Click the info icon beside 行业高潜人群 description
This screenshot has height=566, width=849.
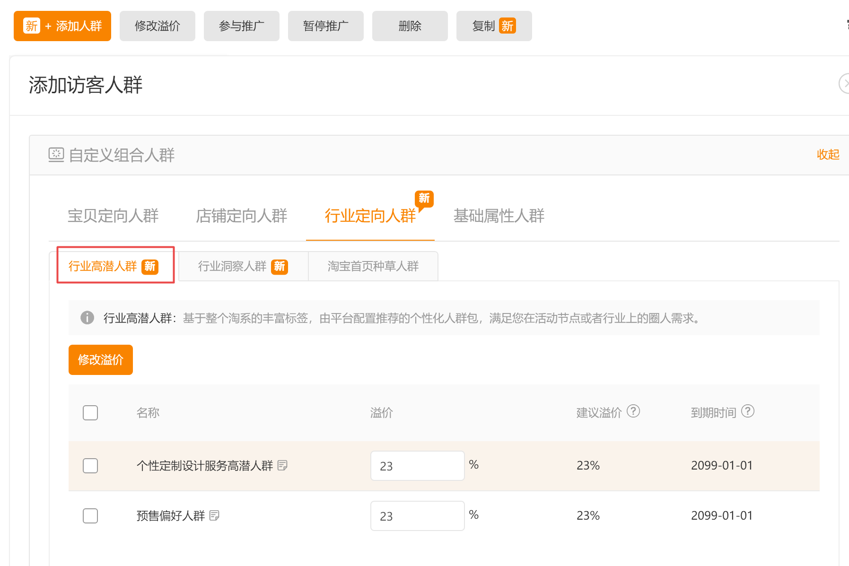click(87, 318)
